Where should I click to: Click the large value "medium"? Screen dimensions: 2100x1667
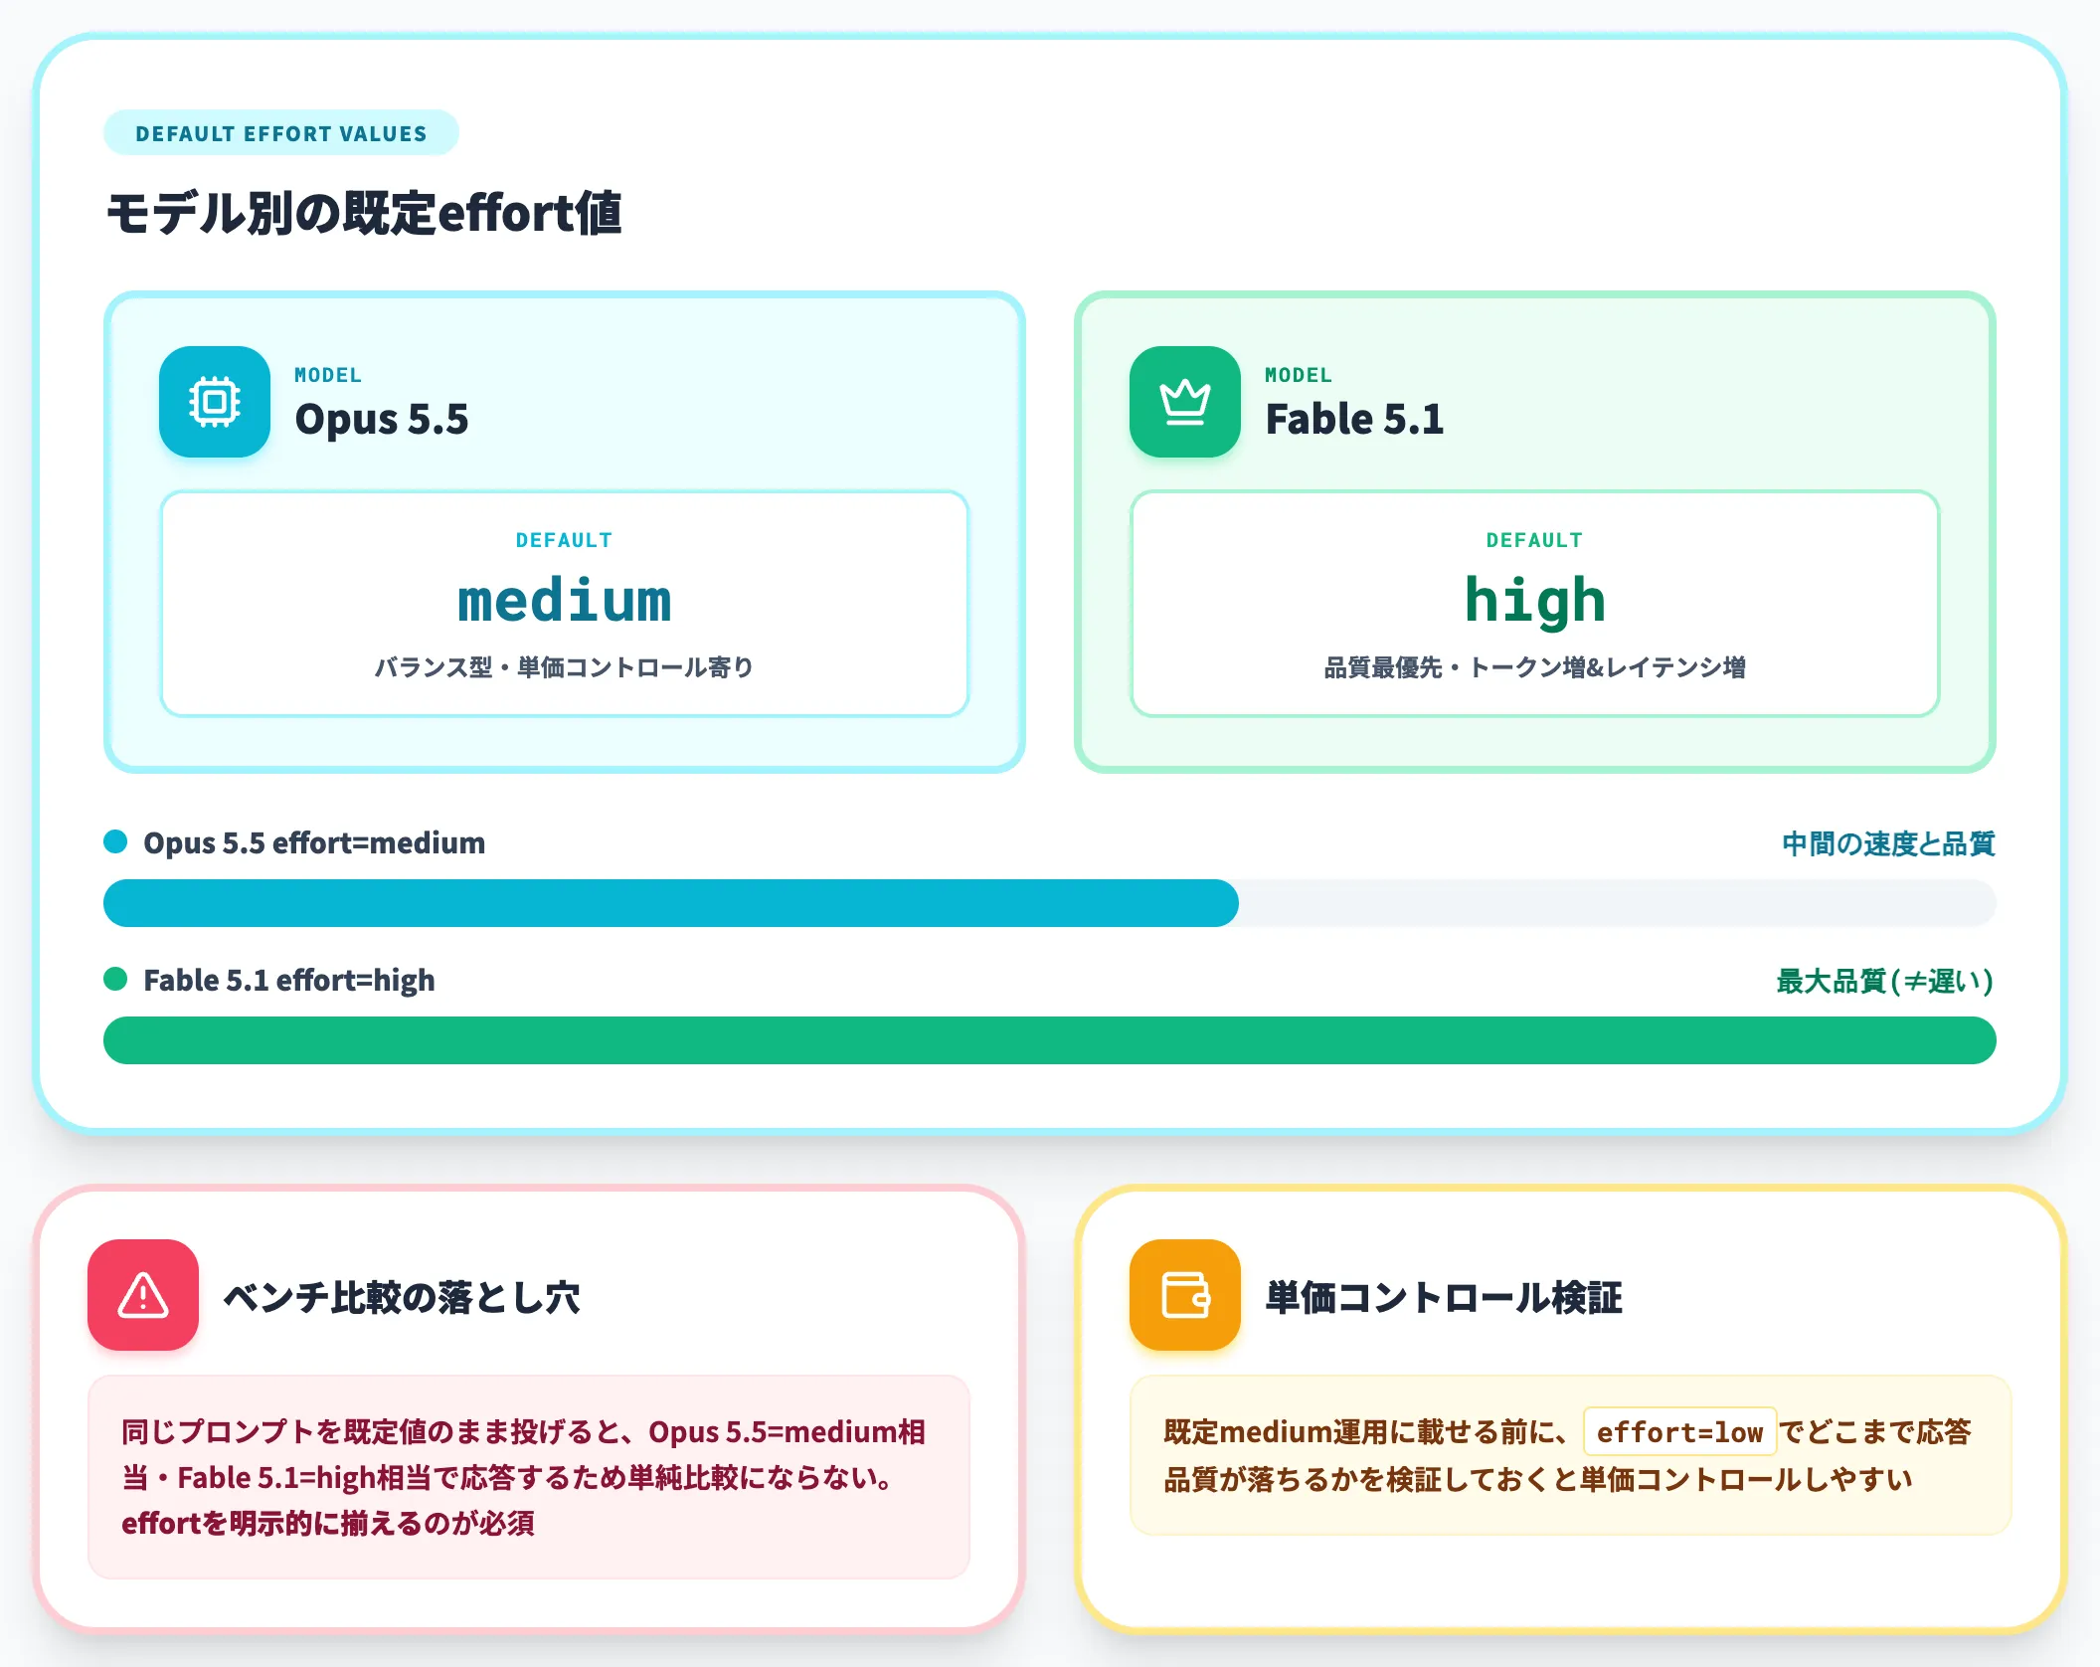pyautogui.click(x=564, y=601)
